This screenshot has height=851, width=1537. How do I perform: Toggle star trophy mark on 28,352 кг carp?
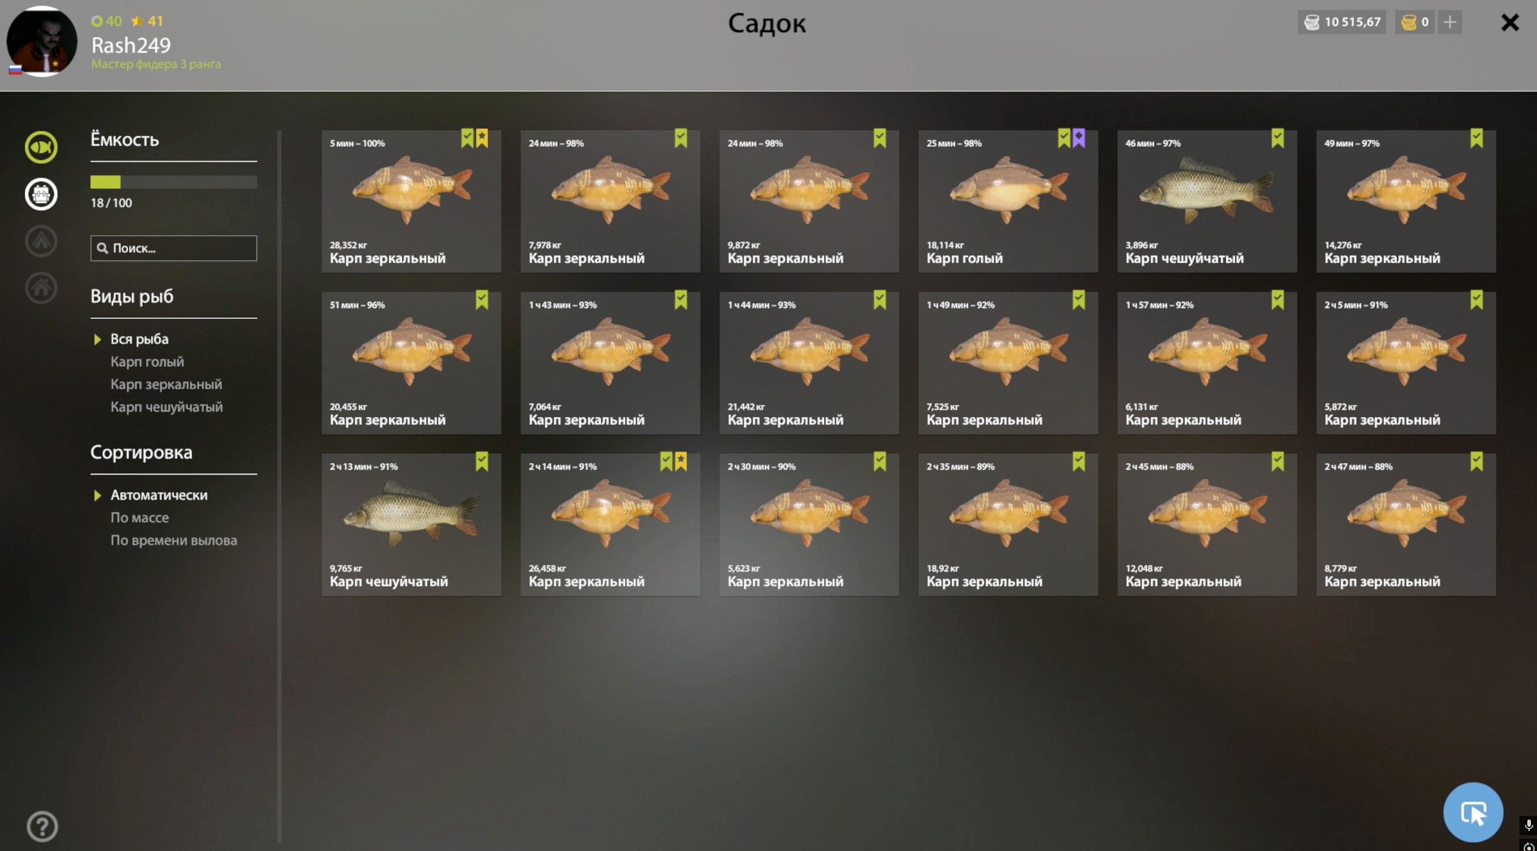[x=482, y=139]
